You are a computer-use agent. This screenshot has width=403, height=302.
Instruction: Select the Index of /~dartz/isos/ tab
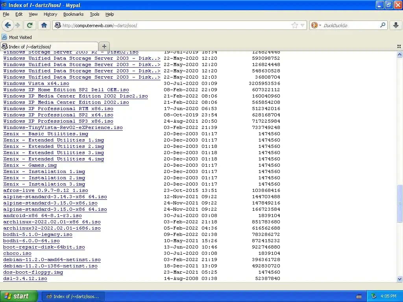[49, 46]
